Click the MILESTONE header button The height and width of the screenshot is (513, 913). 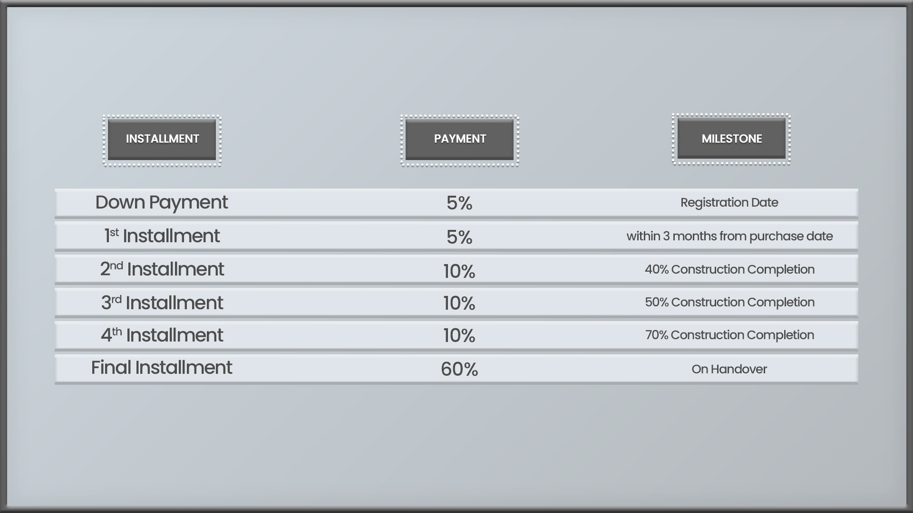pos(731,138)
